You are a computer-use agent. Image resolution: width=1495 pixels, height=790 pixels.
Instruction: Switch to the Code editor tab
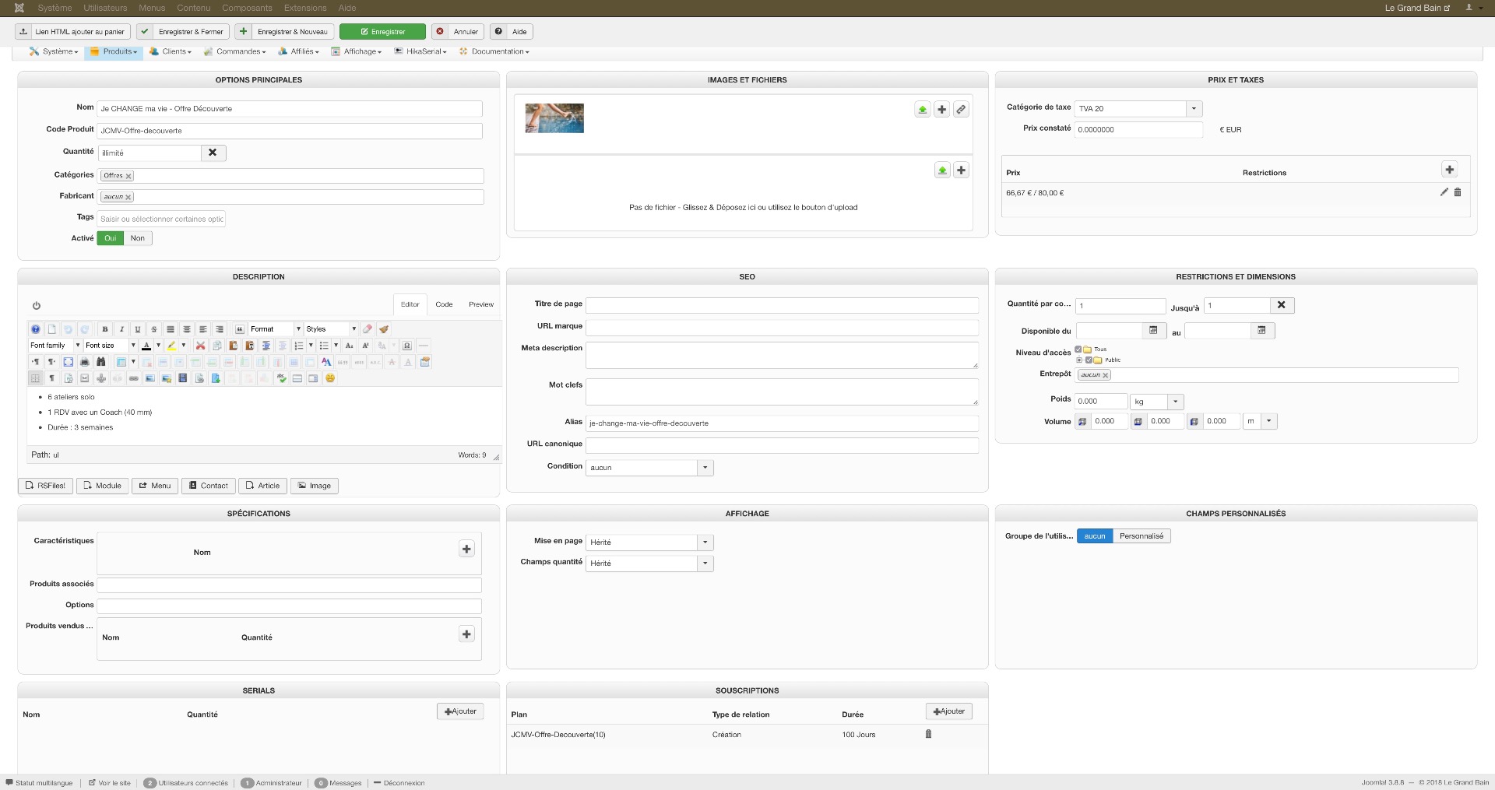tap(444, 304)
